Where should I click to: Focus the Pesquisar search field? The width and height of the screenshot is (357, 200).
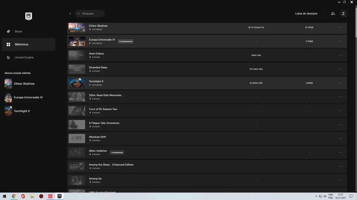90,14
